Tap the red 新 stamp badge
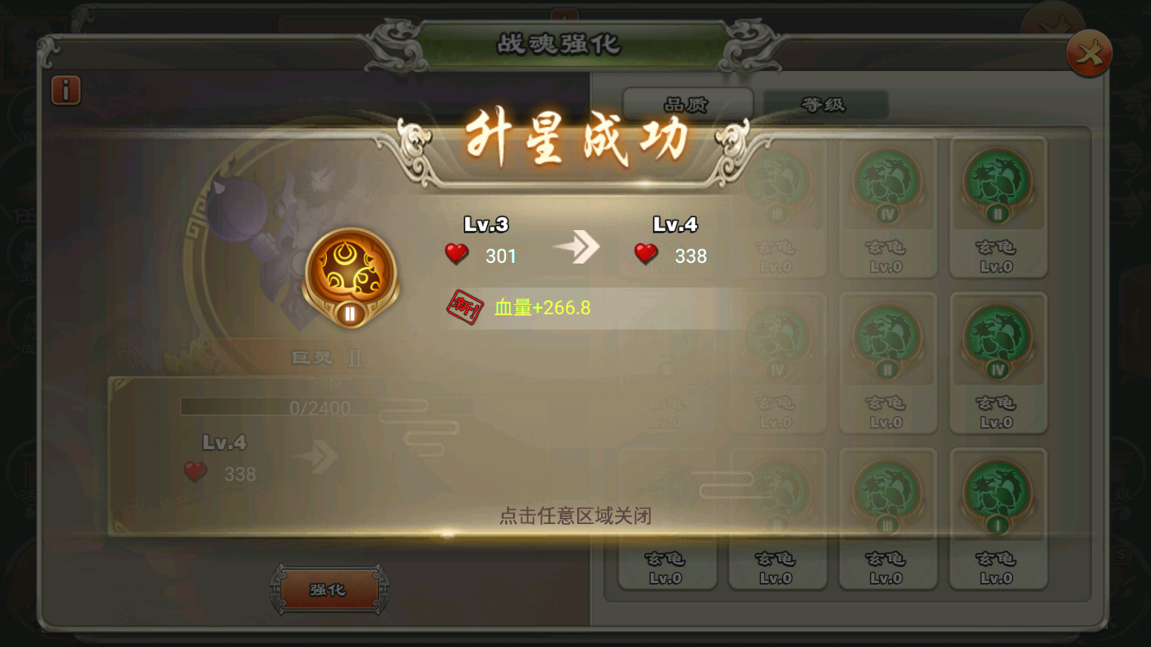 [465, 308]
